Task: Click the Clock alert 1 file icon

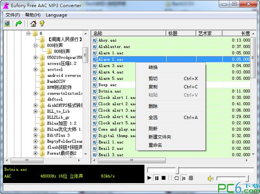Action: (x=95, y=97)
